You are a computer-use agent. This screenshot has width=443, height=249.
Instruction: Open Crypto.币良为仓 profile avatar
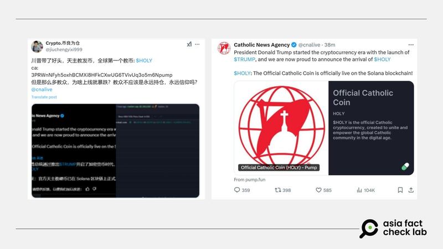point(37,46)
